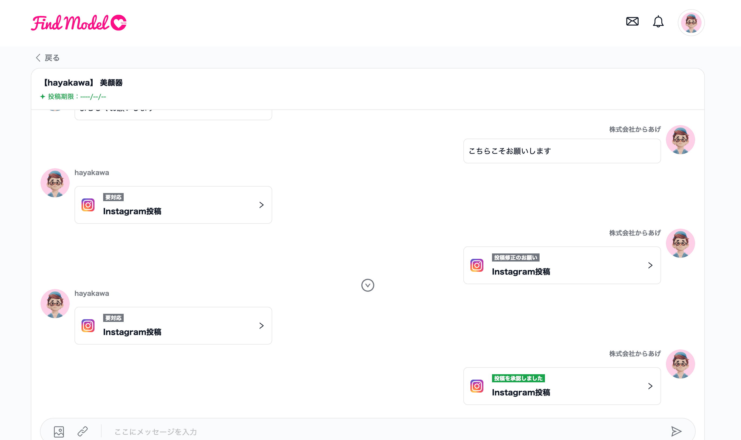
Task: Expand the 投稿を承認しました card chevron
Action: pos(651,386)
